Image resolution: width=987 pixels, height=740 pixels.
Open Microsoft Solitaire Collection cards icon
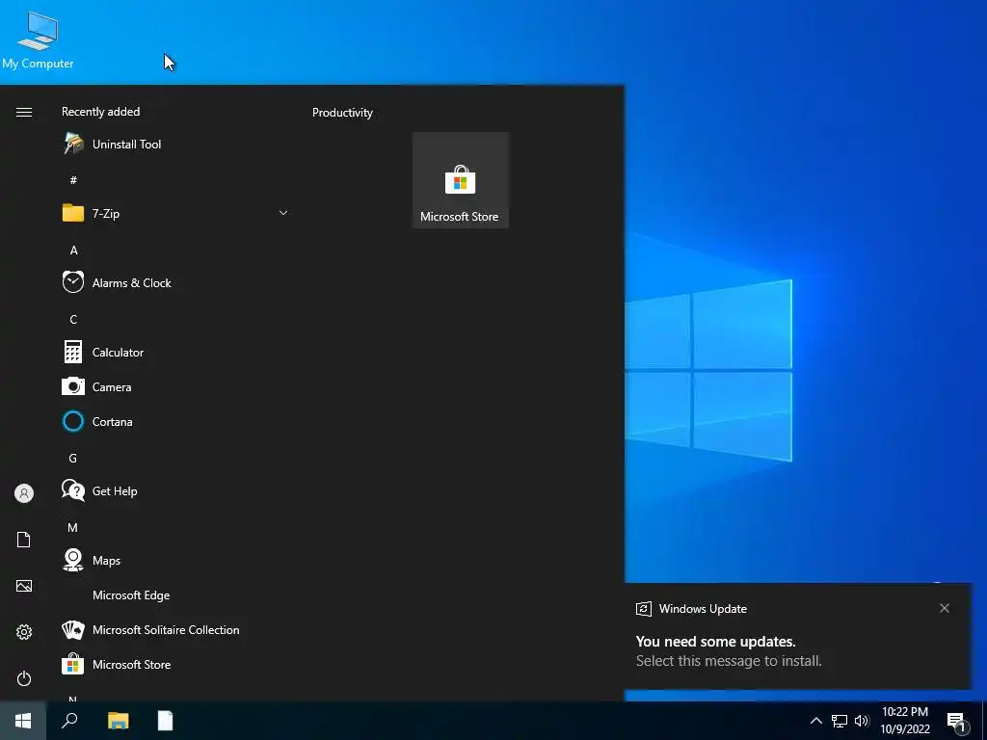click(x=73, y=629)
